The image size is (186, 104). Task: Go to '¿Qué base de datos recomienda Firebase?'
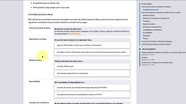156,7
